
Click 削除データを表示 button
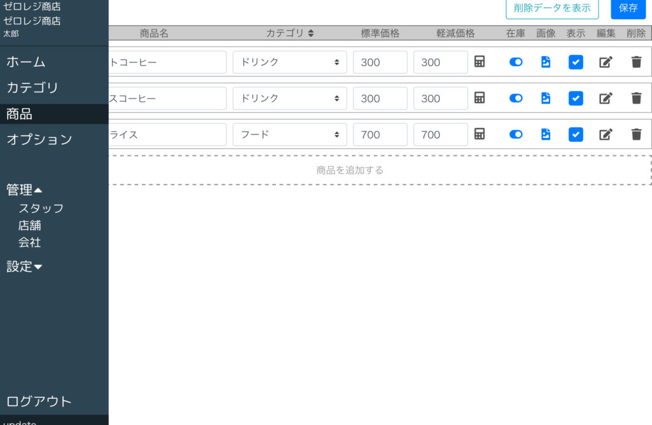tap(552, 8)
